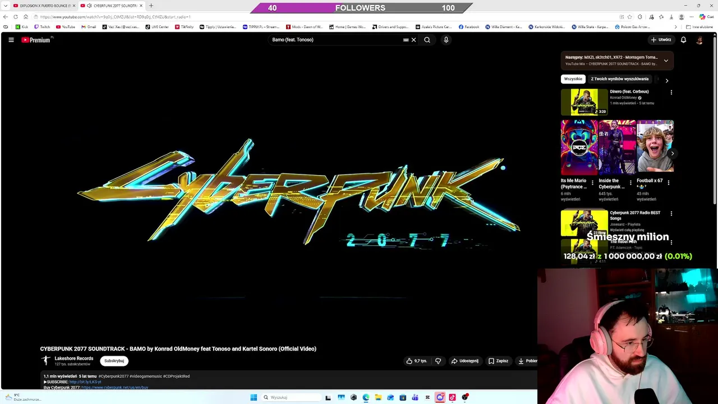Screen dimensions: 718x404
Task: Click the #Cyberpunk2077 hashtag
Action: click(x=113, y=377)
